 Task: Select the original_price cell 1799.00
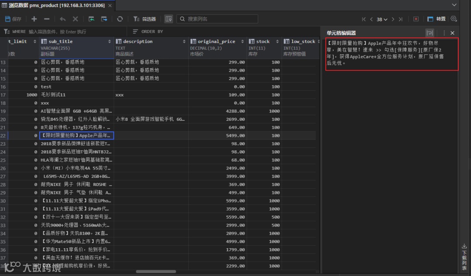tap(218, 249)
